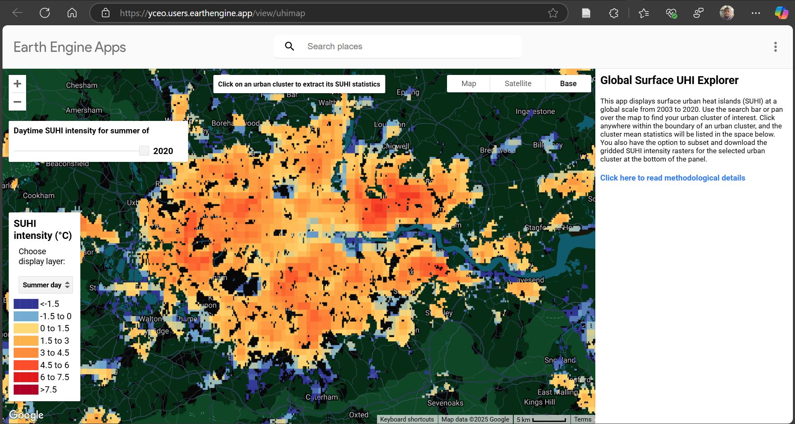Open browser settings and more ellipsis

coord(756,13)
